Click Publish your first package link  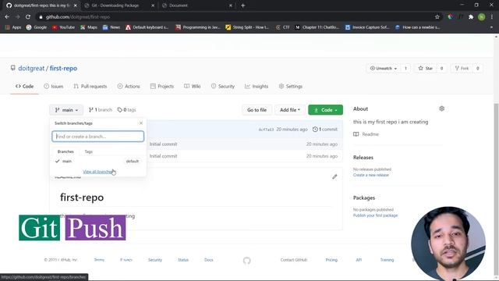click(375, 215)
